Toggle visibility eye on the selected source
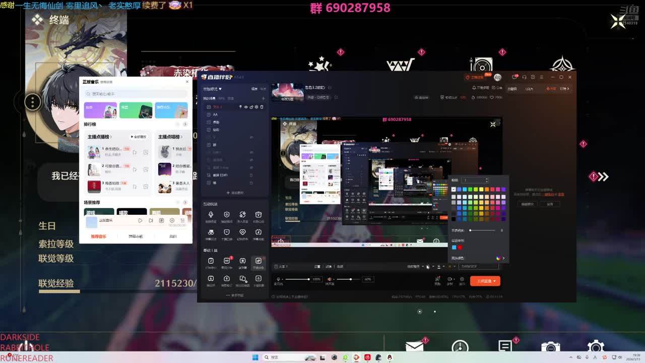Image resolution: width=645 pixels, height=363 pixels. click(x=246, y=107)
